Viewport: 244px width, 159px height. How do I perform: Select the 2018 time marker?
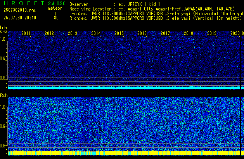pos(189,33)
